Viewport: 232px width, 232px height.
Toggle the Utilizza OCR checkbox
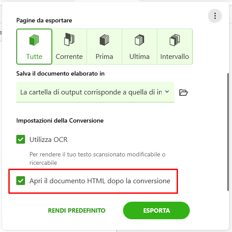tap(21, 139)
